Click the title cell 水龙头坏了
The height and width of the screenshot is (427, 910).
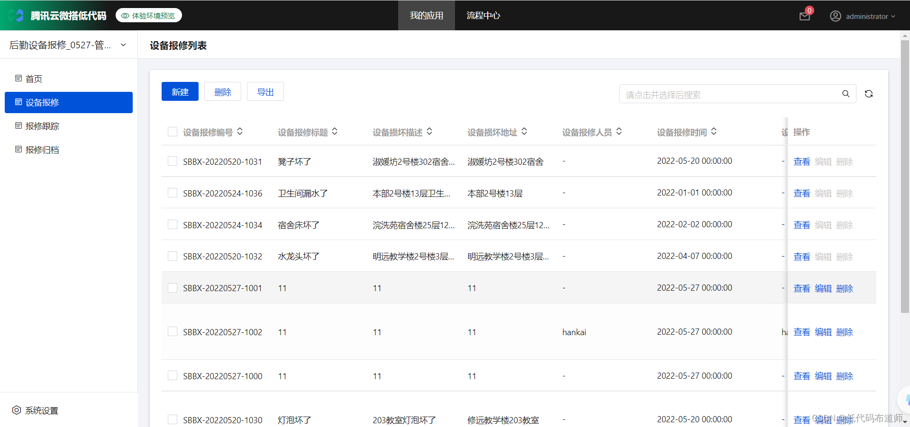tap(299, 257)
